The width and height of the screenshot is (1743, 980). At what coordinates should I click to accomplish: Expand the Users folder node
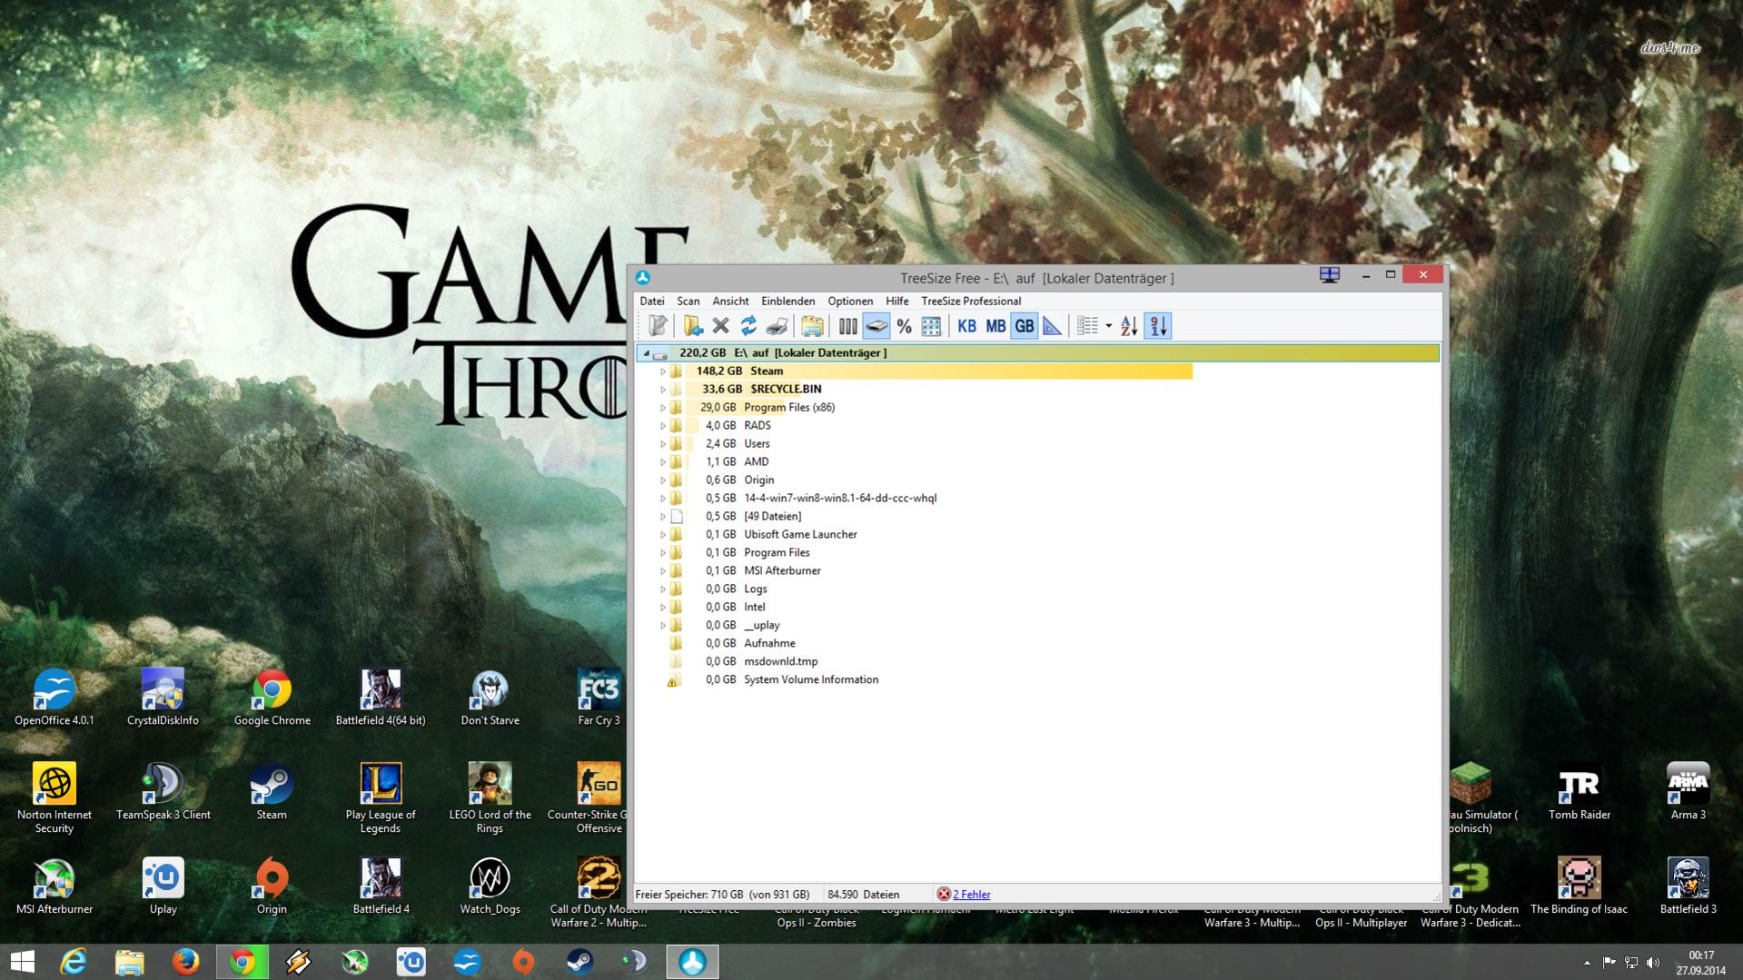(x=663, y=444)
